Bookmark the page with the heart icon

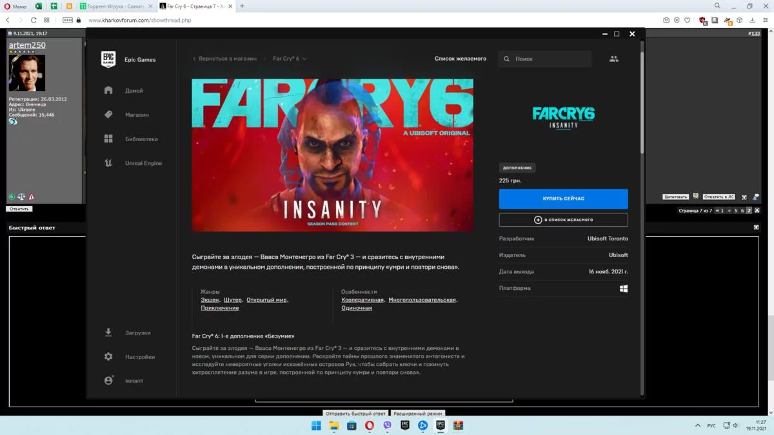point(687,20)
